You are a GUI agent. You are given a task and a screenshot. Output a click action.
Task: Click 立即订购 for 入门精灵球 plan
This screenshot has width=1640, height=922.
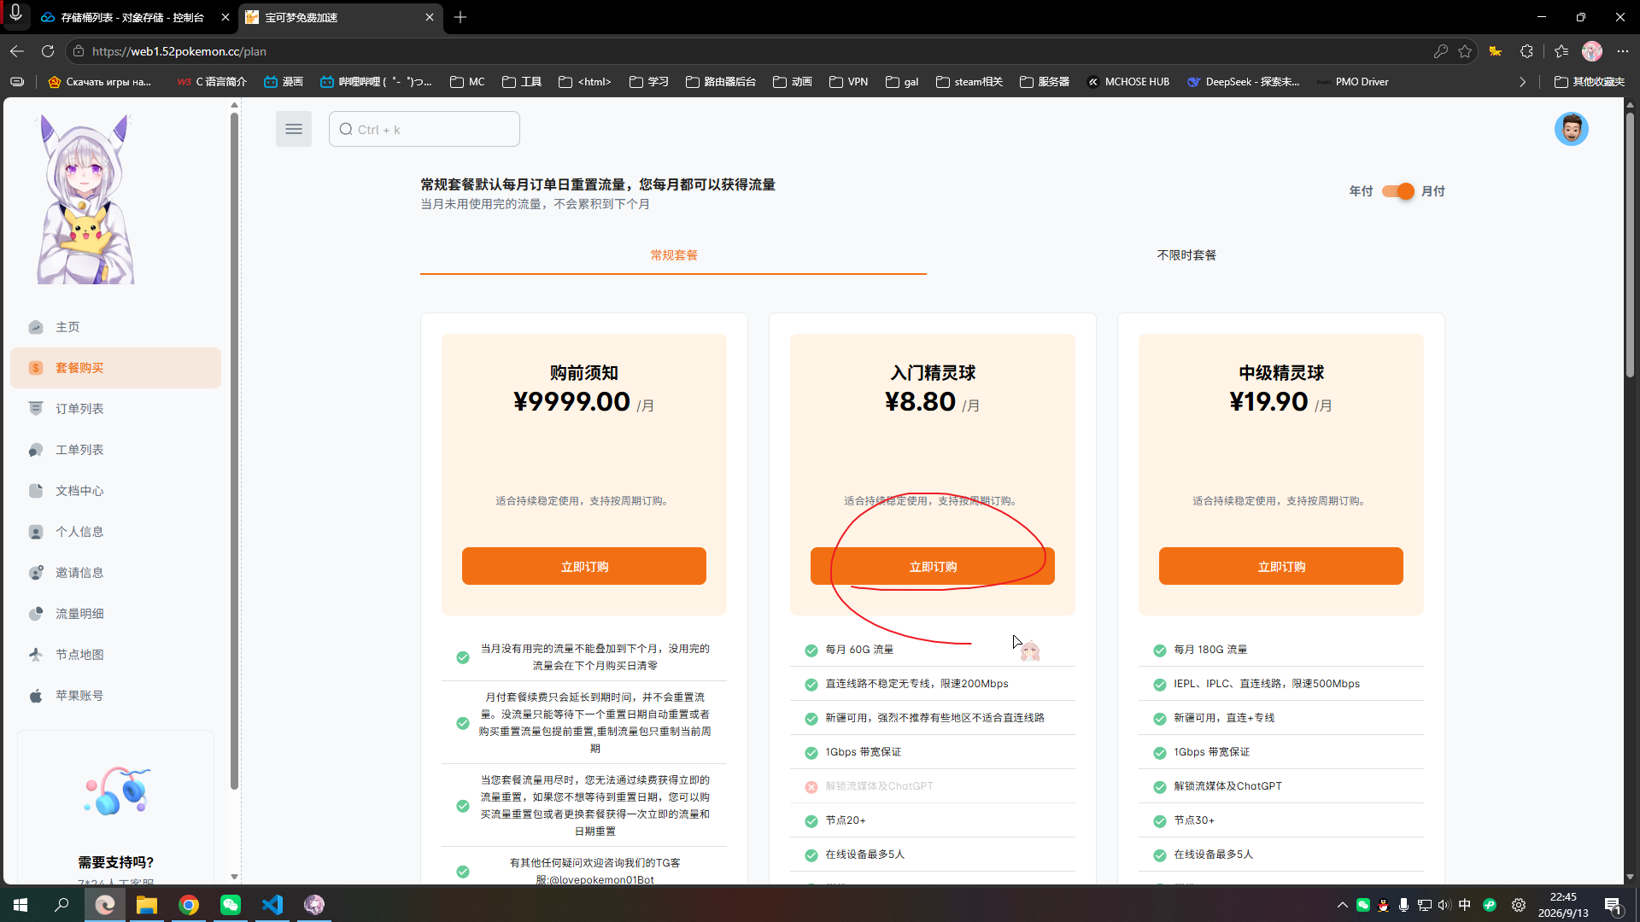coord(933,566)
